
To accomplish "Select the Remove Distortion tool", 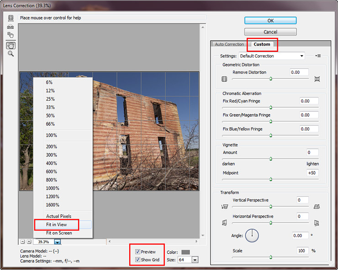I will click(11, 18).
